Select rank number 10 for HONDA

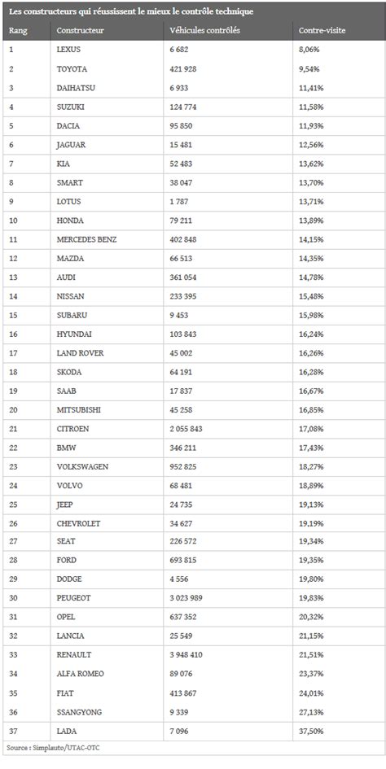[13, 221]
